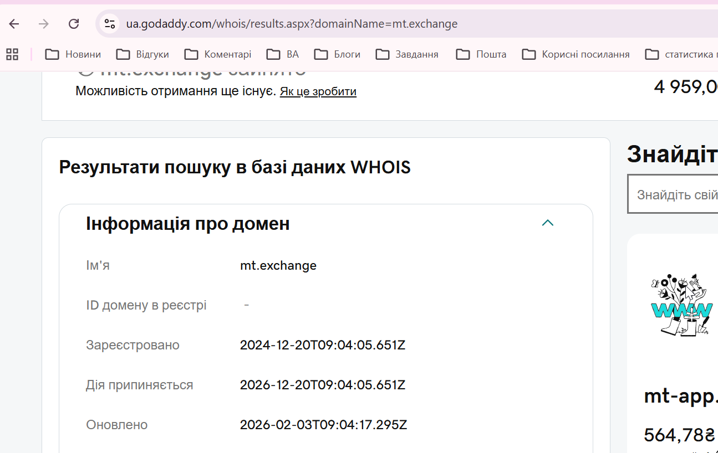
Task: Click the browser forward arrow
Action: [44, 24]
